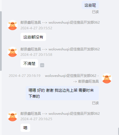Image resolution: width=119 pixels, height=135 pixels.
Task: Click timestamp 2024-4-27 20:15:52
Action: 36,28
